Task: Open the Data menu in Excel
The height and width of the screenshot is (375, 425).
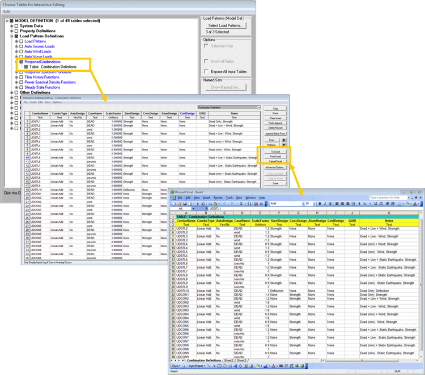Action: pyautogui.click(x=239, y=198)
